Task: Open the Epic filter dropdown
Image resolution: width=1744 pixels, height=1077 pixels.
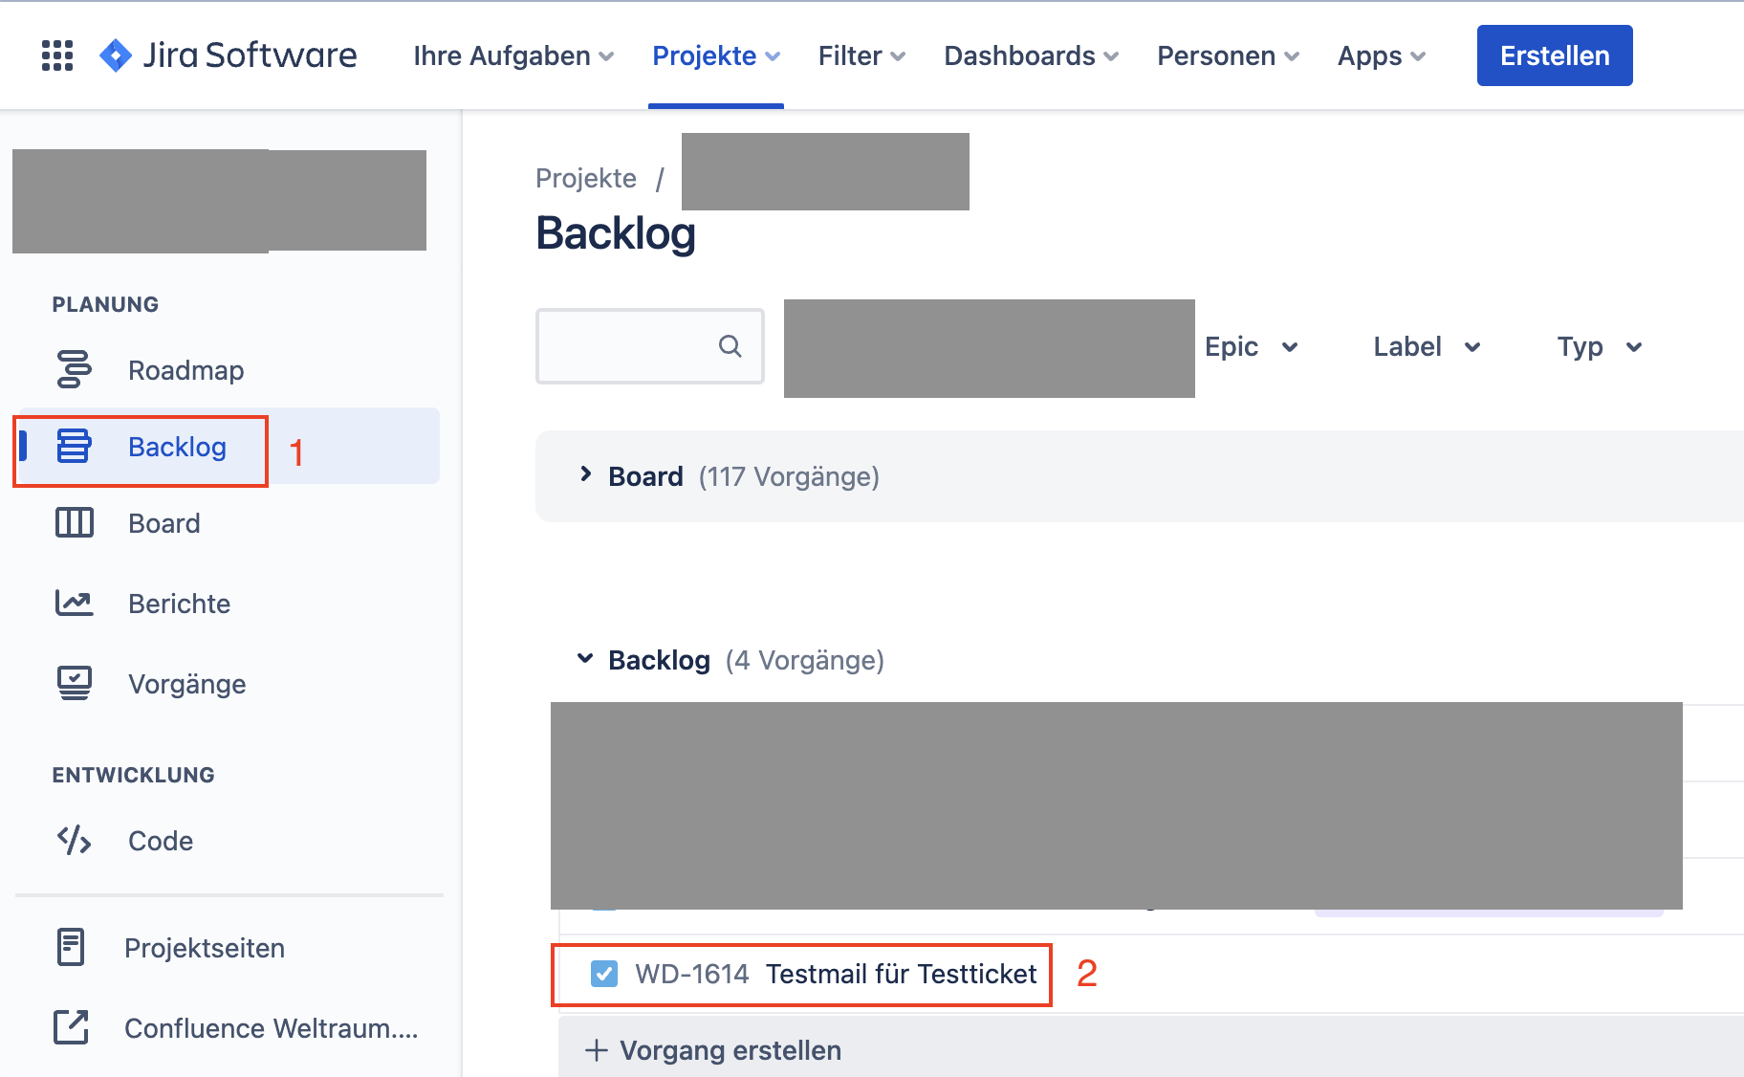Action: pos(1251,346)
